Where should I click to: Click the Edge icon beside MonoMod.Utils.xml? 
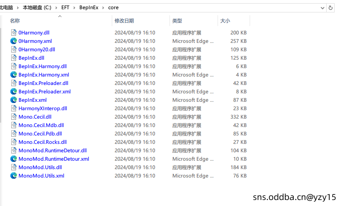click(14, 176)
